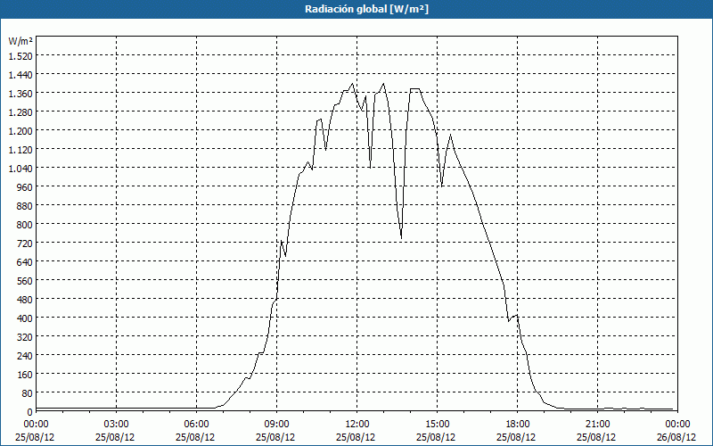Click the curve's dip near 15:10
The image size is (713, 446).
coord(441,186)
